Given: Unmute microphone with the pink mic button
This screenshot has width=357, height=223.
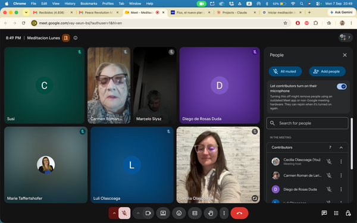Looking at the screenshot, I should point(124,213).
